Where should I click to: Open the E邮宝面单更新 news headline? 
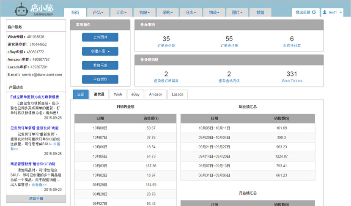pos(35,97)
